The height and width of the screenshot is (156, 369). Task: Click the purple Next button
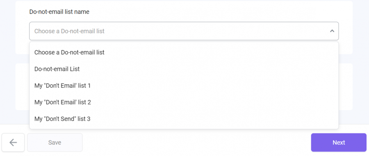pyautogui.click(x=339, y=142)
